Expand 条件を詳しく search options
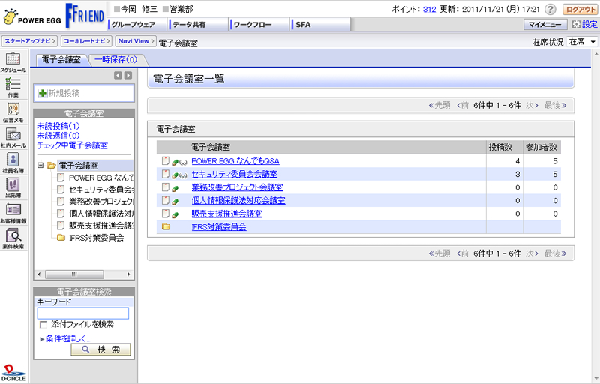The width and height of the screenshot is (600, 384). 68,338
